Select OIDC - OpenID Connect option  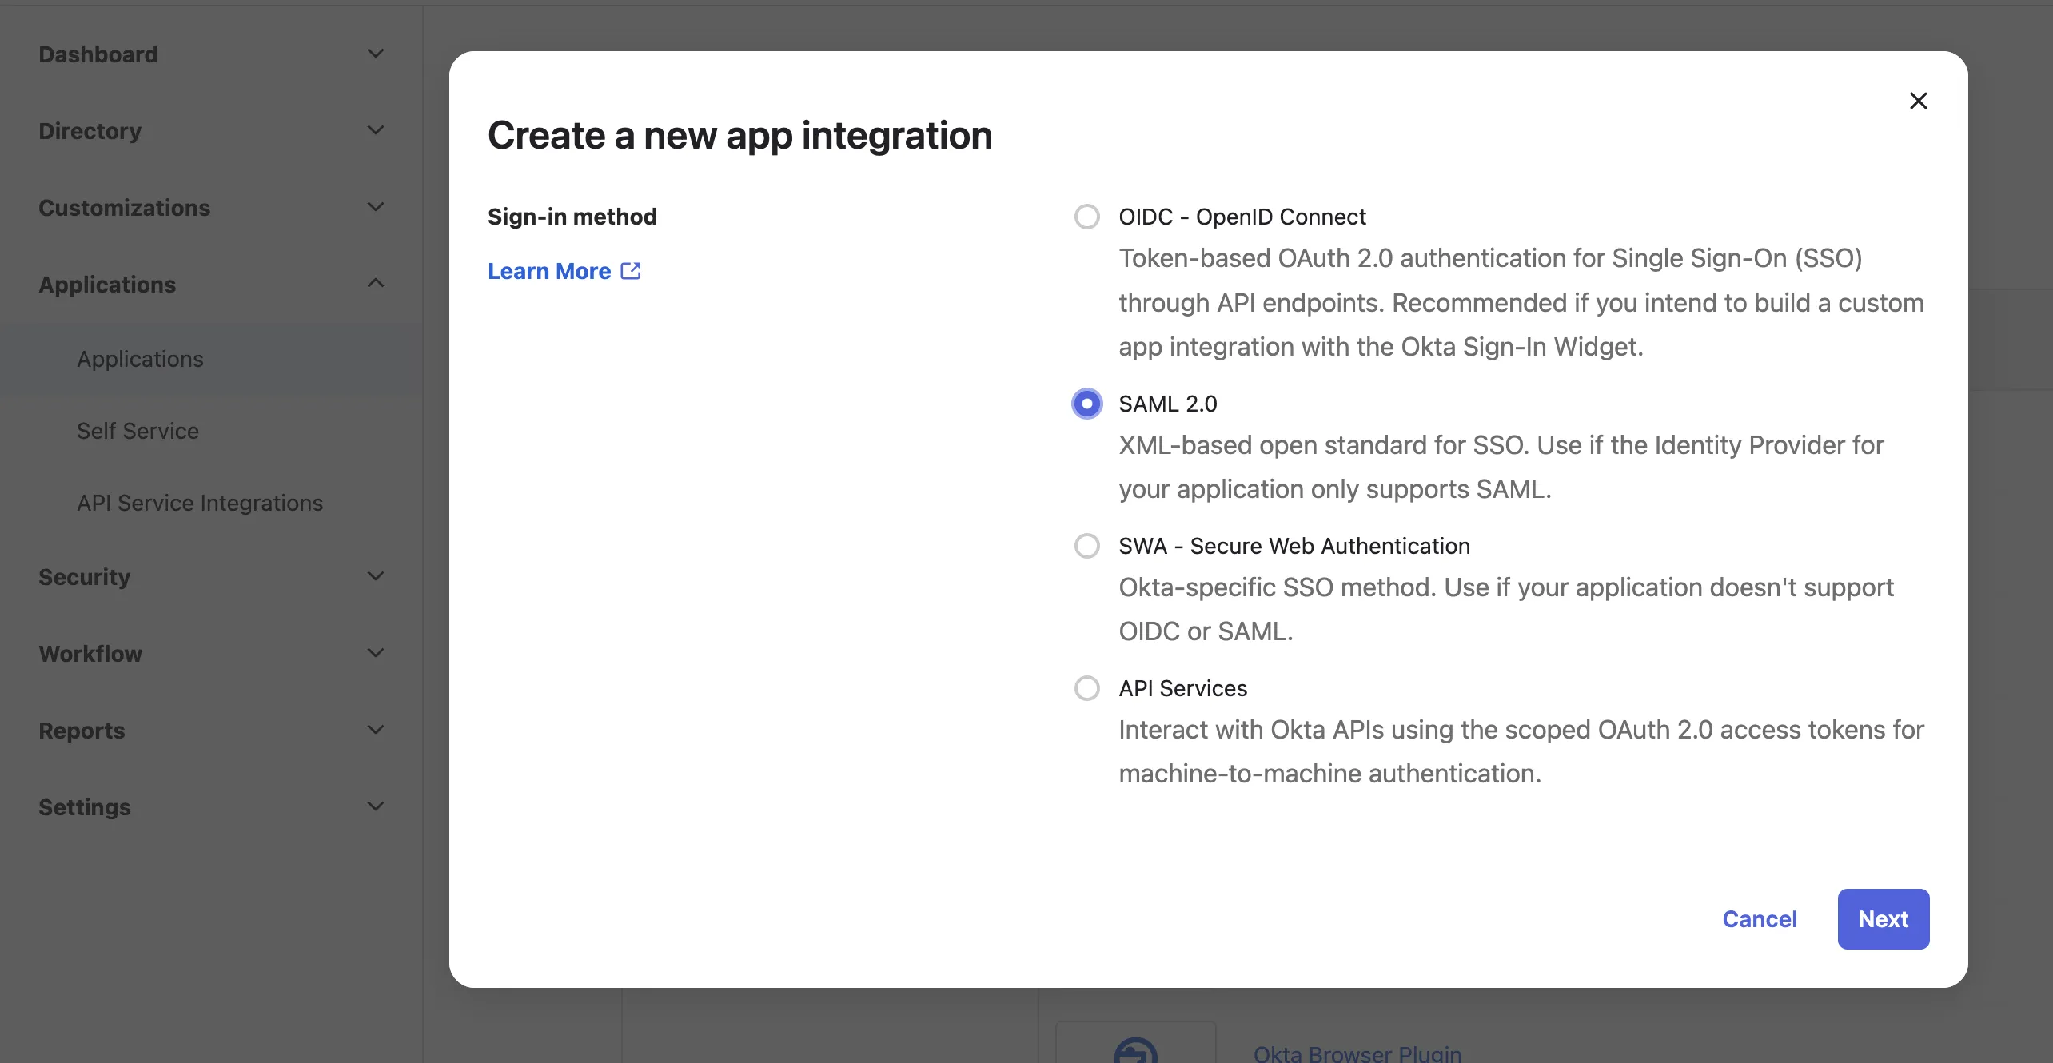(1086, 217)
